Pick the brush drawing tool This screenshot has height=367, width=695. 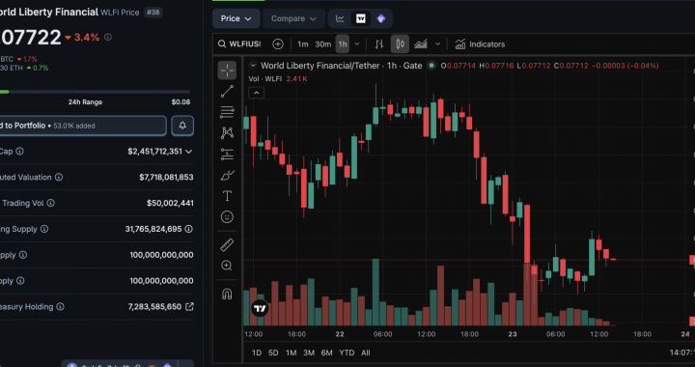(227, 176)
